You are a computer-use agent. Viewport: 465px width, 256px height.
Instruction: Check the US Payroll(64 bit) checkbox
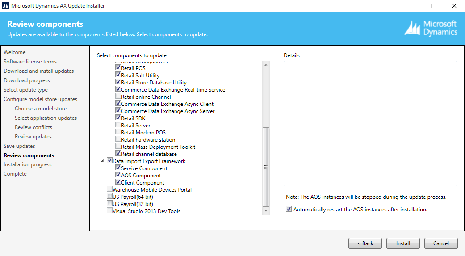pos(109,196)
